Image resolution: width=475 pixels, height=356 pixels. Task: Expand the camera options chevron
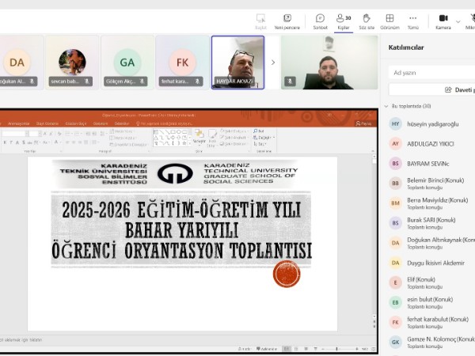(x=458, y=21)
